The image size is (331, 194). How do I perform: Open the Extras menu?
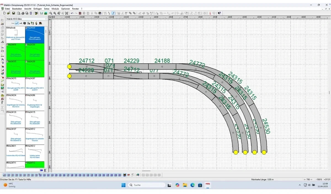tap(47, 9)
